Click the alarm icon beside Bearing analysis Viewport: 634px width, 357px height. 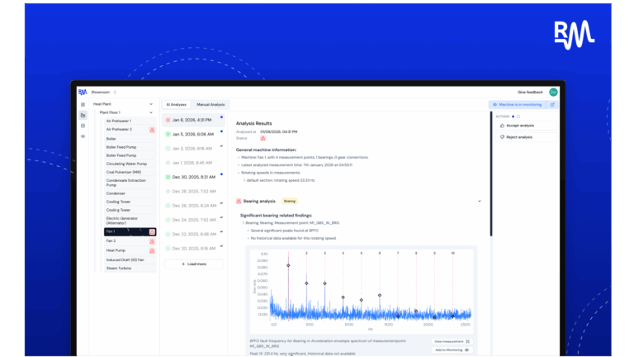[239, 201]
